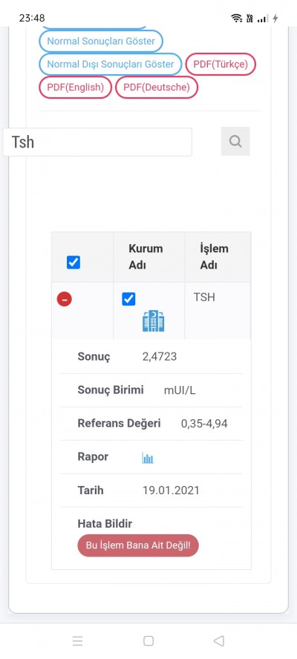Screen dimensions: 297x659
Task: Click Normal Sonuçları Göster button
Action: (101, 42)
